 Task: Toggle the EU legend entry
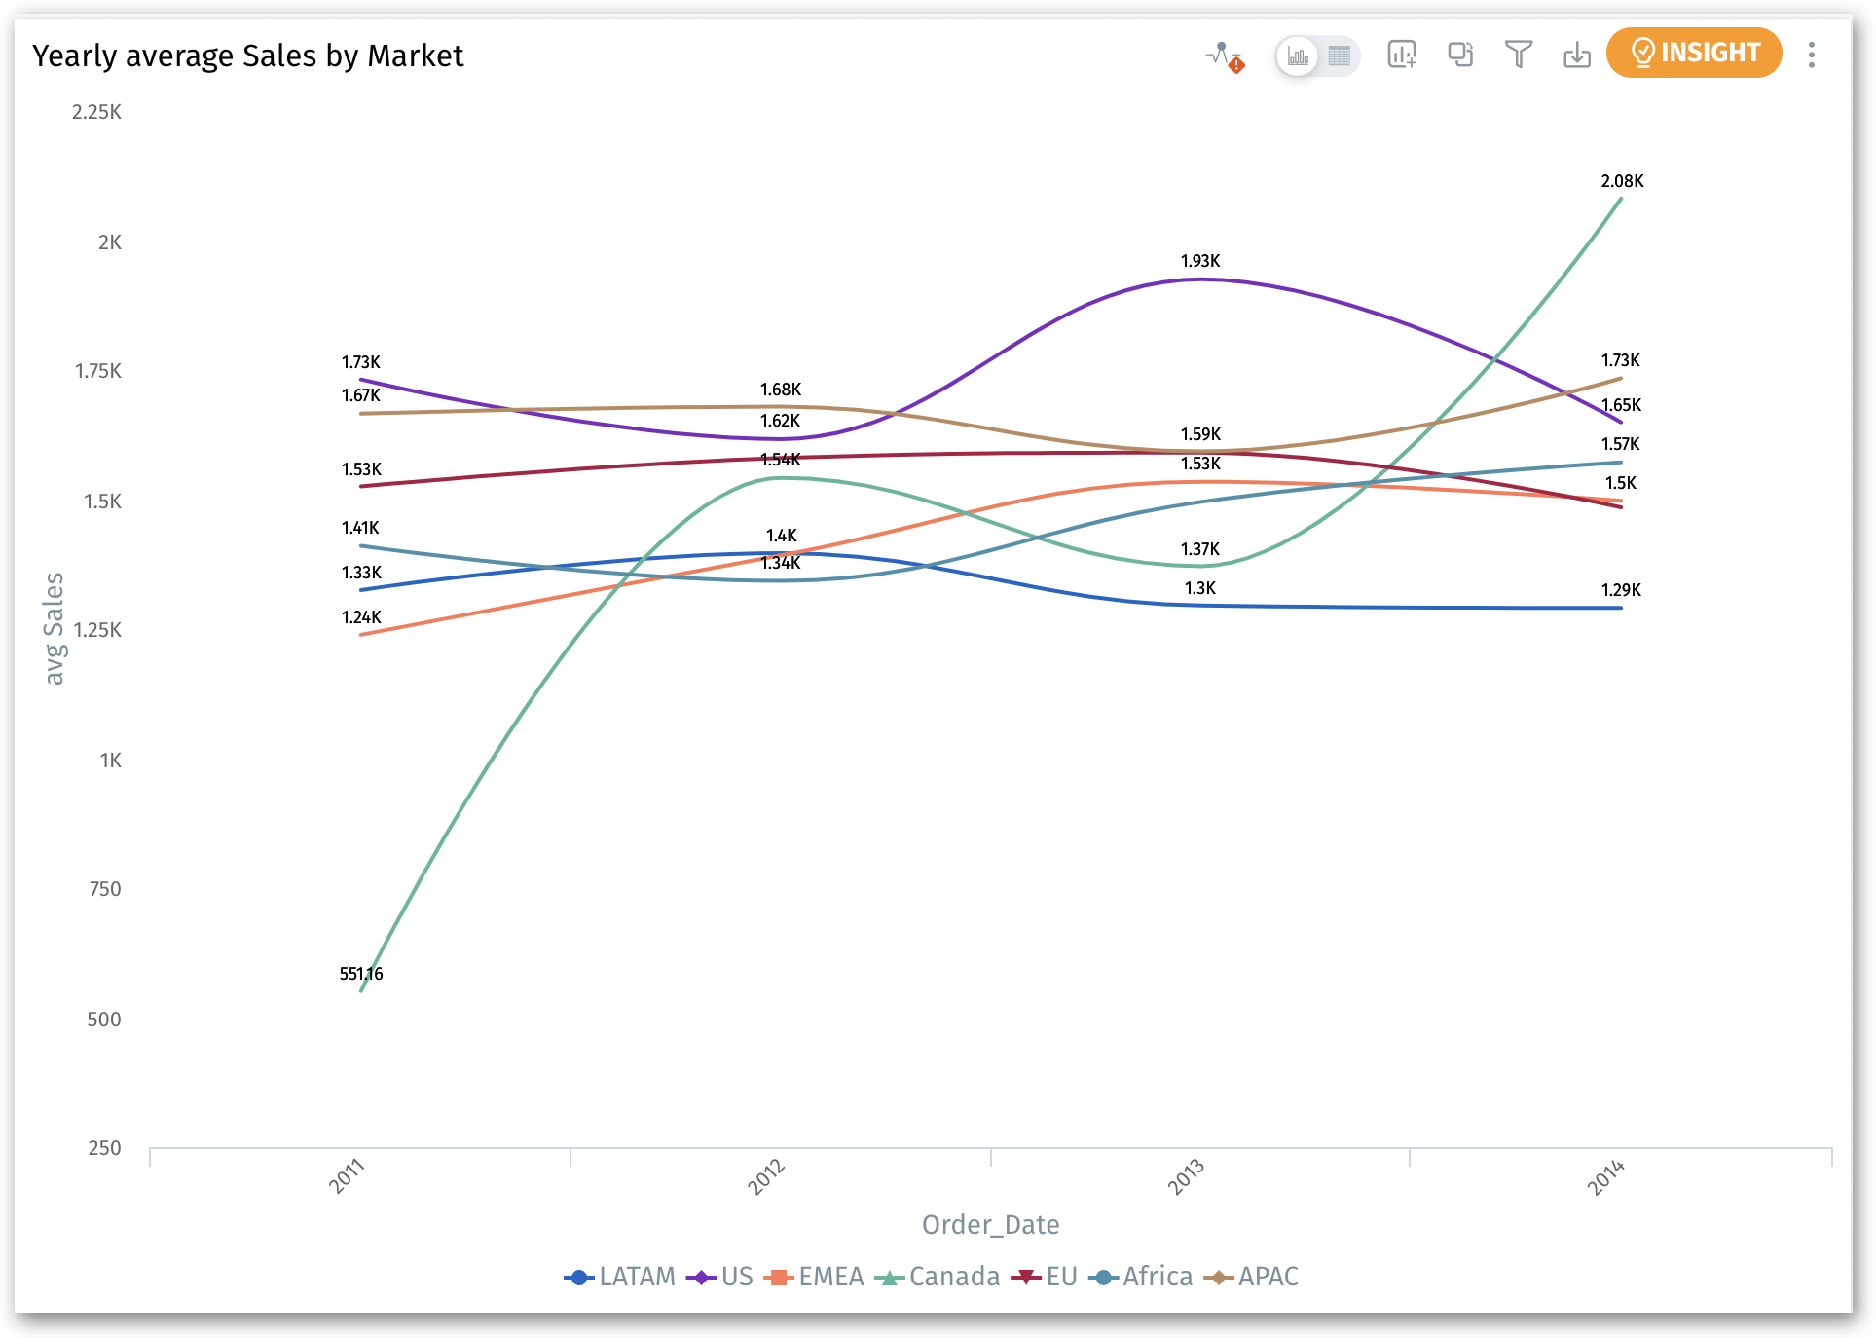click(x=1045, y=1277)
